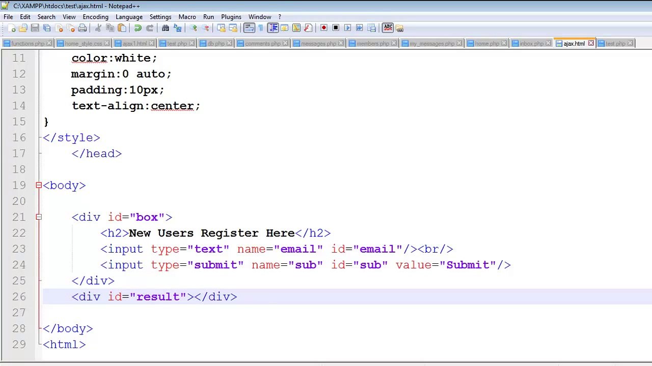Zoom out using the toolbar icon

[x=205, y=28]
